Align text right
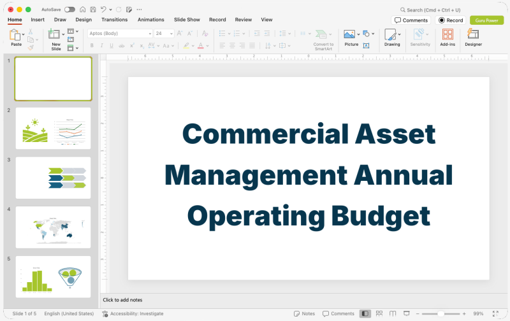The height and width of the screenshot is (321, 510). [x=242, y=46]
